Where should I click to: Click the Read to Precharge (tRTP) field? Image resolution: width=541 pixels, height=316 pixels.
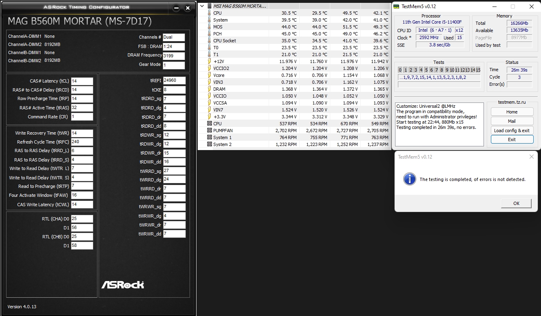pyautogui.click(x=82, y=186)
